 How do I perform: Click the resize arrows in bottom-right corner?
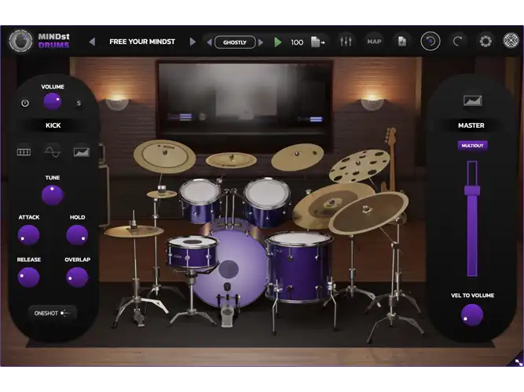(519, 362)
